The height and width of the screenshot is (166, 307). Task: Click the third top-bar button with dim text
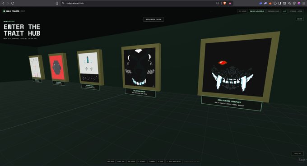click(274, 11)
